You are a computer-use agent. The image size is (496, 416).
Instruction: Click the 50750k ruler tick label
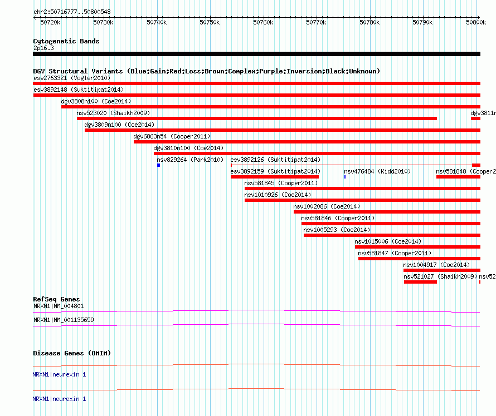[x=210, y=22]
